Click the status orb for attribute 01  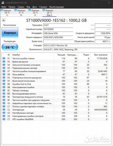[x=4, y=58]
